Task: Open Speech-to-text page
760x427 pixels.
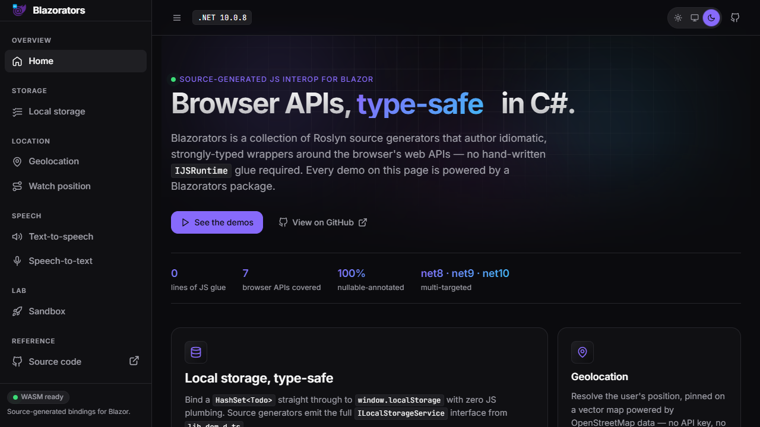Action: click(x=75, y=261)
